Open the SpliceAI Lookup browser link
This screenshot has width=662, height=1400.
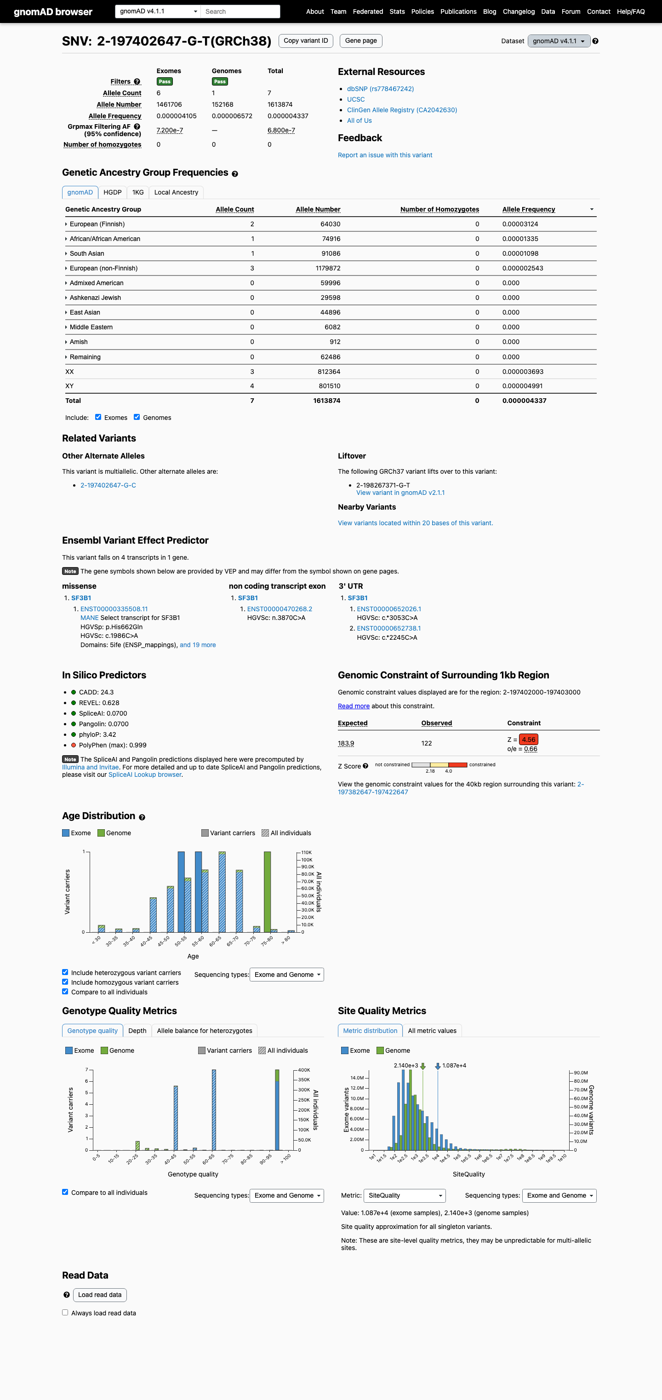click(x=145, y=775)
